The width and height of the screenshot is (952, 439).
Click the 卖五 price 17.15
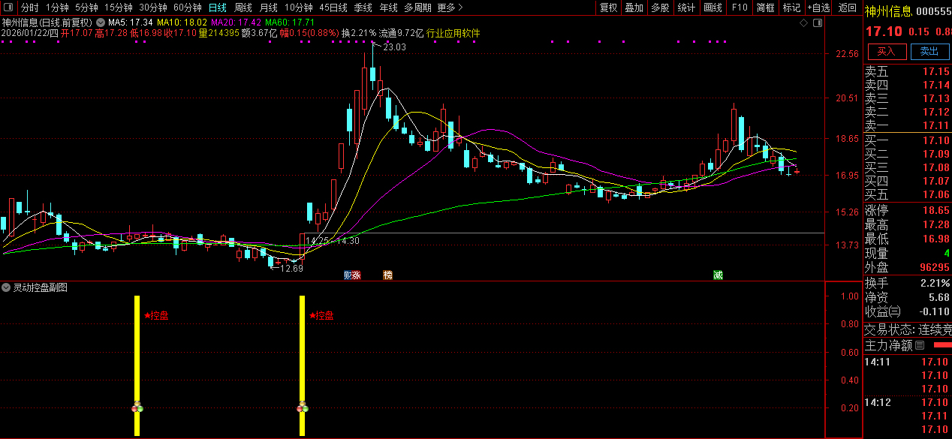tap(935, 71)
